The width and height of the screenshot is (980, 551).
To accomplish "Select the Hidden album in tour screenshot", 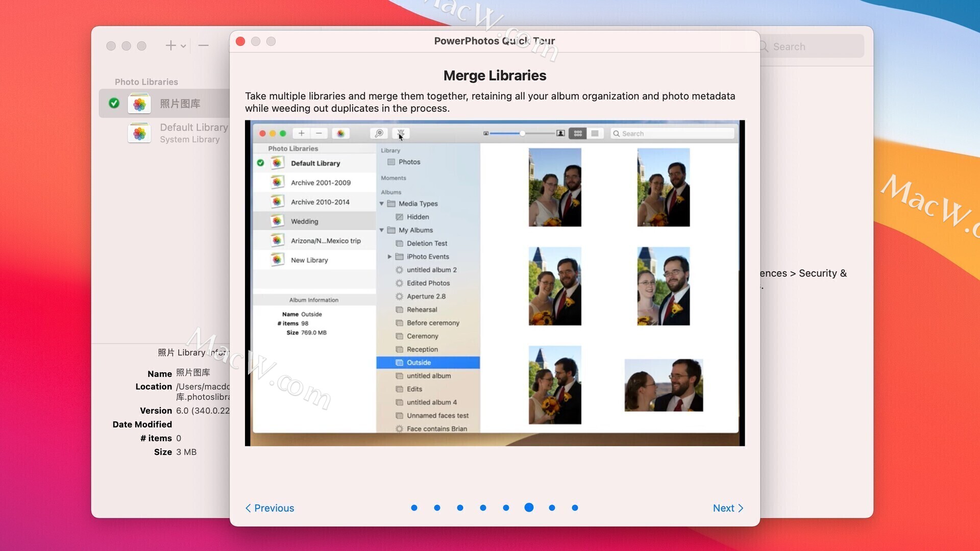I will coord(428,217).
